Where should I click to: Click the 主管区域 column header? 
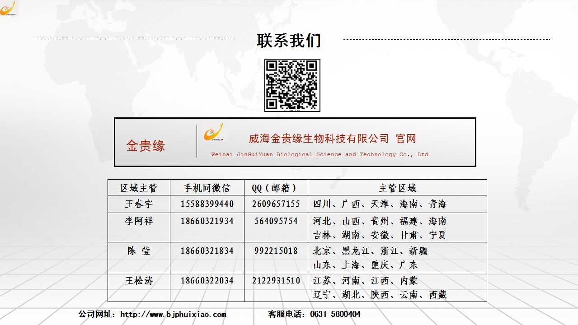click(x=397, y=188)
